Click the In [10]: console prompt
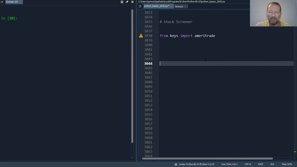 9,19
